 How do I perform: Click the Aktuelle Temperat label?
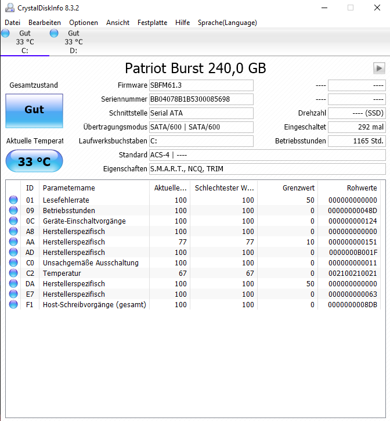(x=35, y=141)
